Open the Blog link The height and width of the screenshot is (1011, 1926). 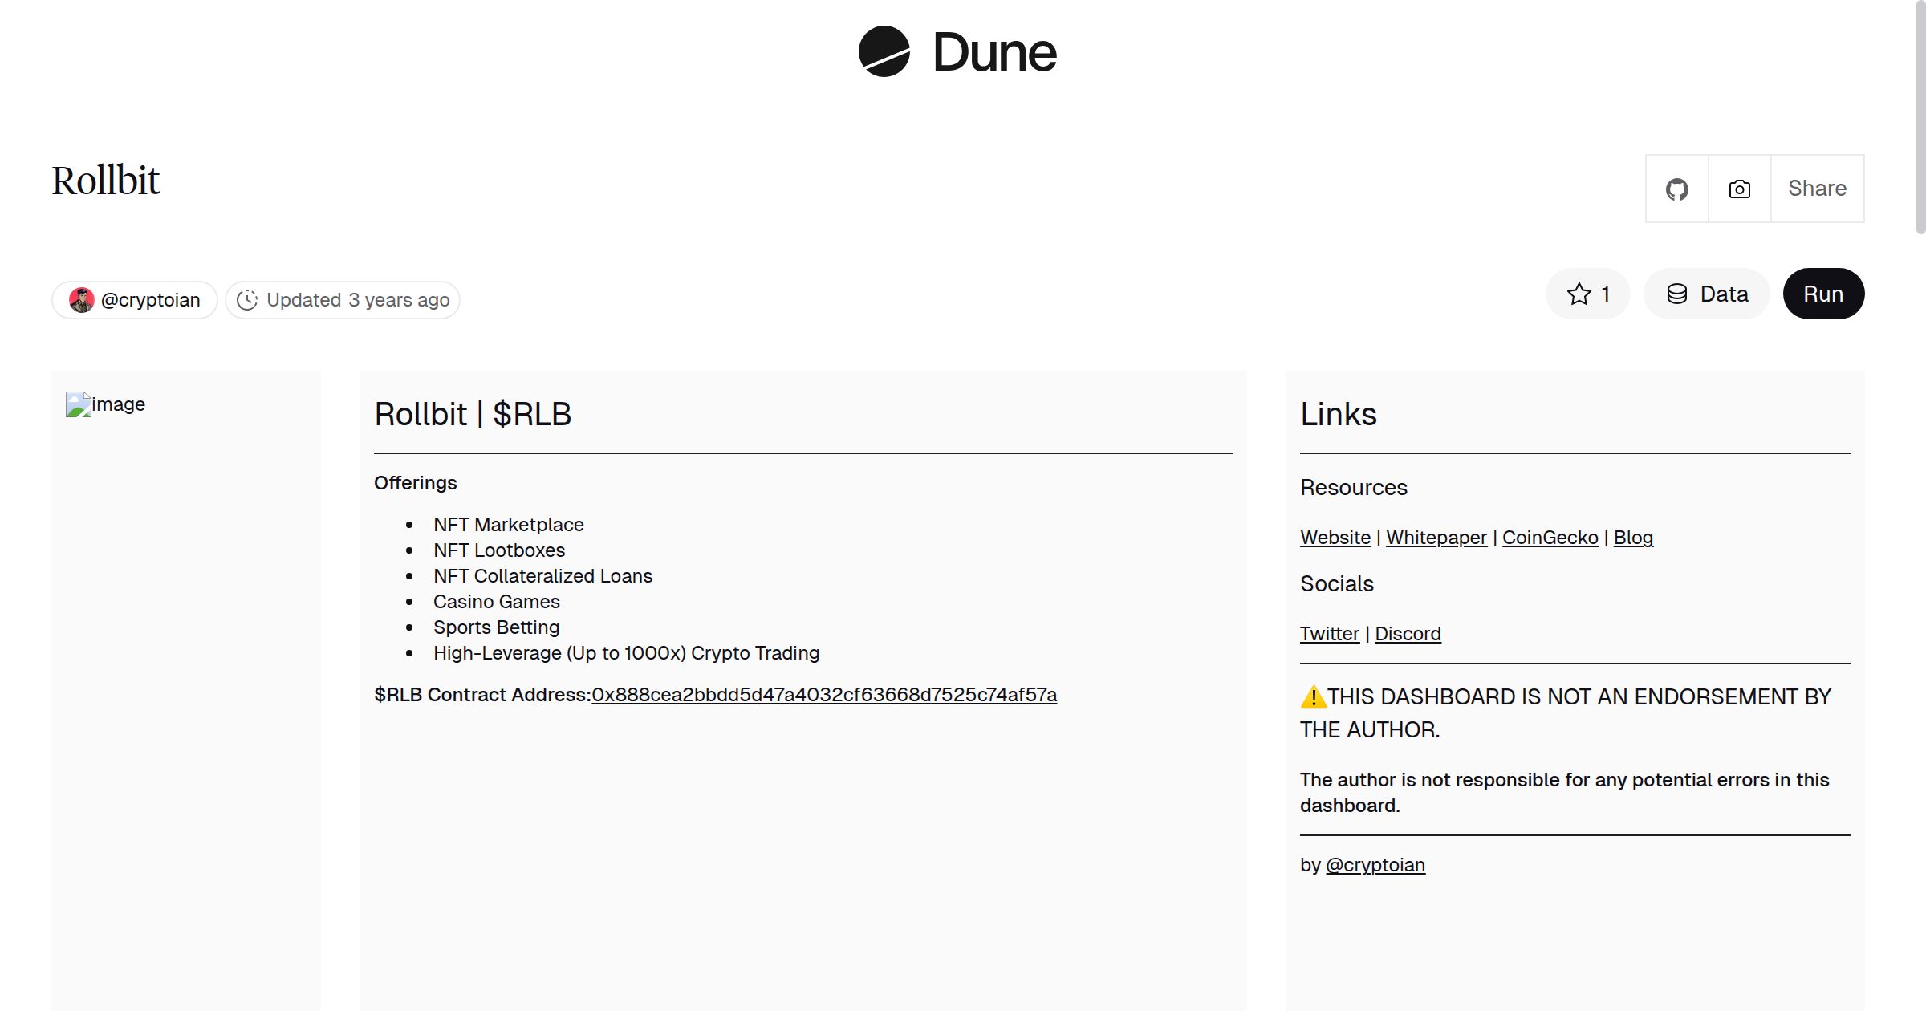(x=1633, y=538)
